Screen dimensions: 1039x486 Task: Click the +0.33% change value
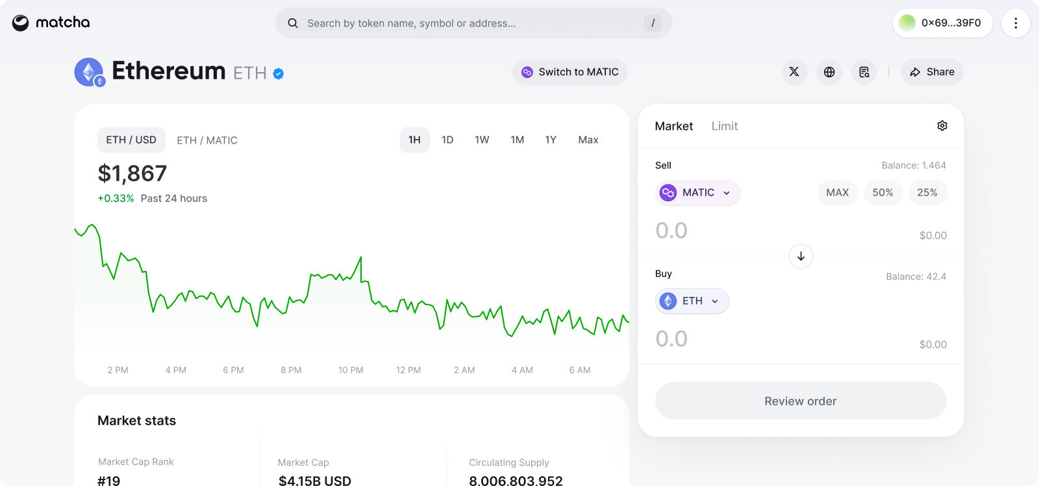116,198
